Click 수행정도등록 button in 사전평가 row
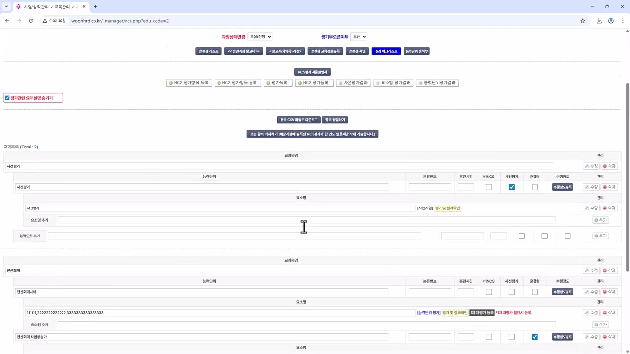 pyautogui.click(x=563, y=187)
